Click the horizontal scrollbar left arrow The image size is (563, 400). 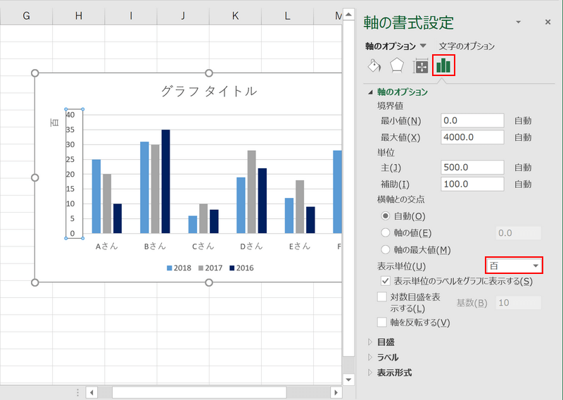[x=91, y=392]
